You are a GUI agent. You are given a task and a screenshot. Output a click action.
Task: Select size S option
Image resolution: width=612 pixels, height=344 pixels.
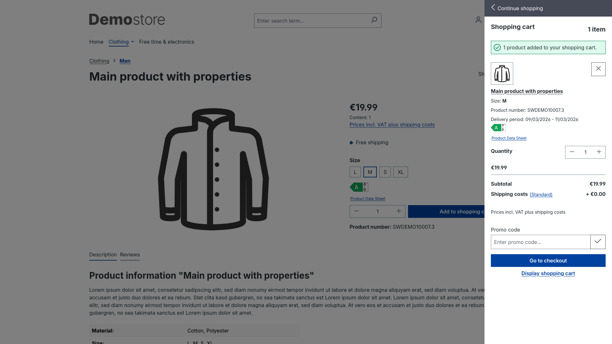(x=385, y=172)
